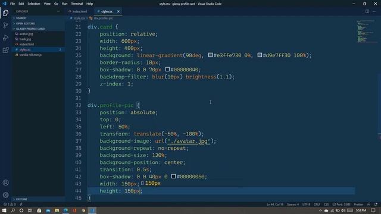Click Ln 44, Col 18 cursor position
This screenshot has height=214, width=381.
click(x=275, y=204)
